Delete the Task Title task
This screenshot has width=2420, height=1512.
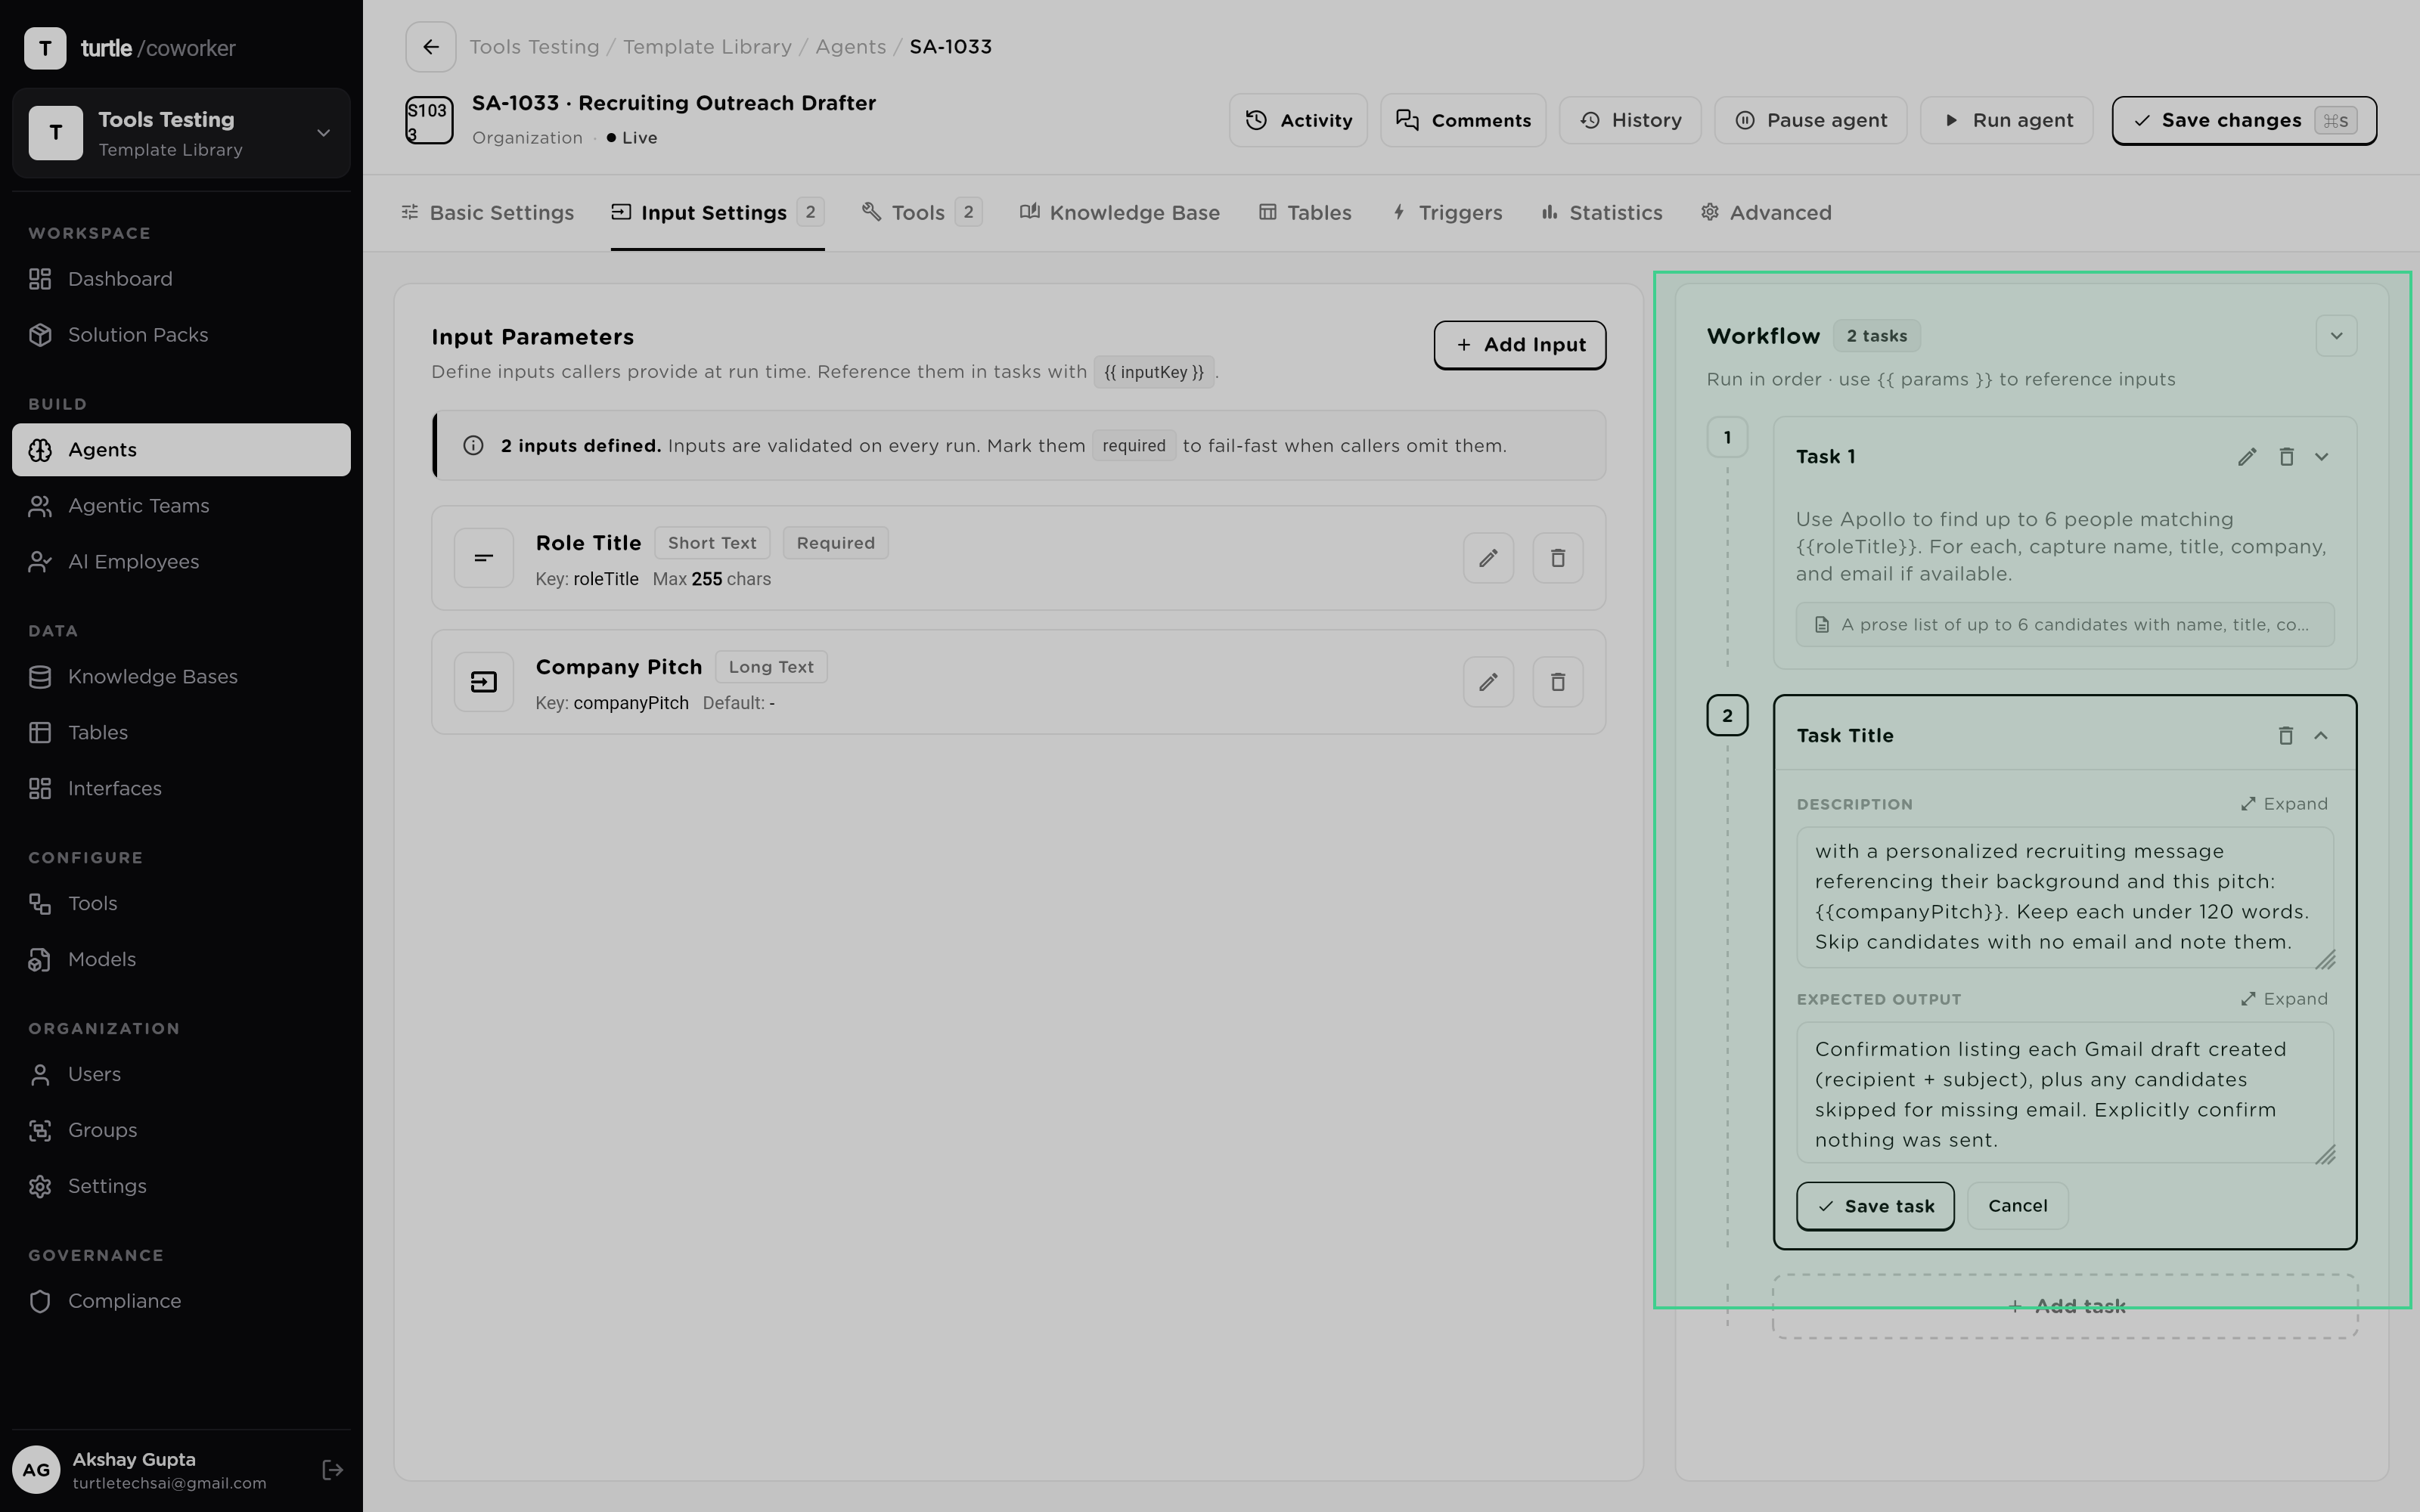pos(2285,736)
